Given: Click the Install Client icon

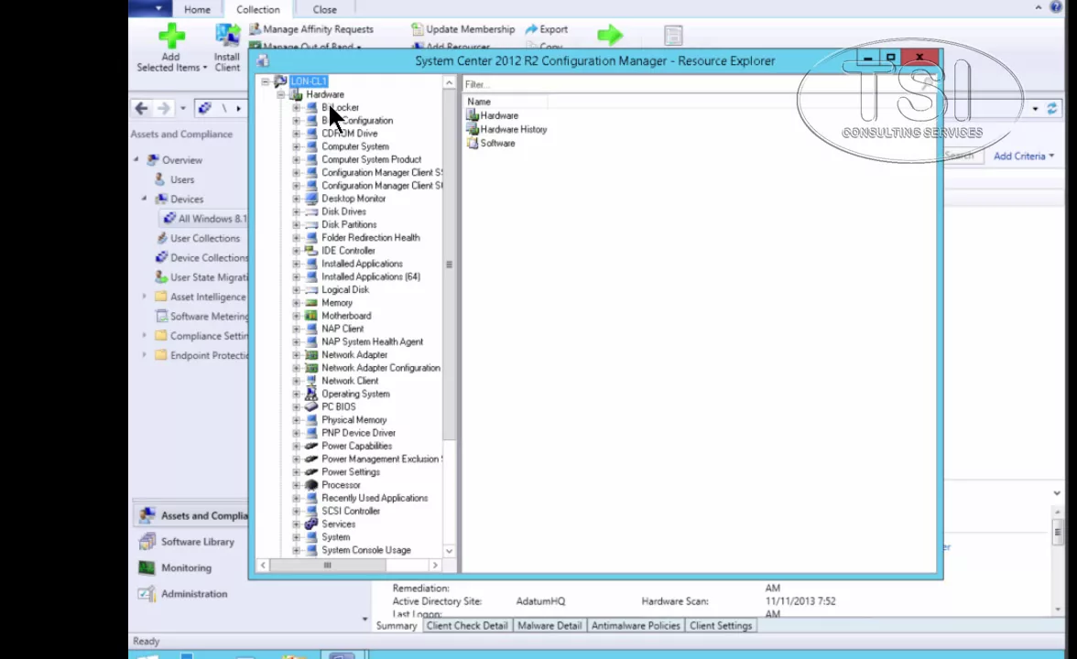Looking at the screenshot, I should click(227, 36).
